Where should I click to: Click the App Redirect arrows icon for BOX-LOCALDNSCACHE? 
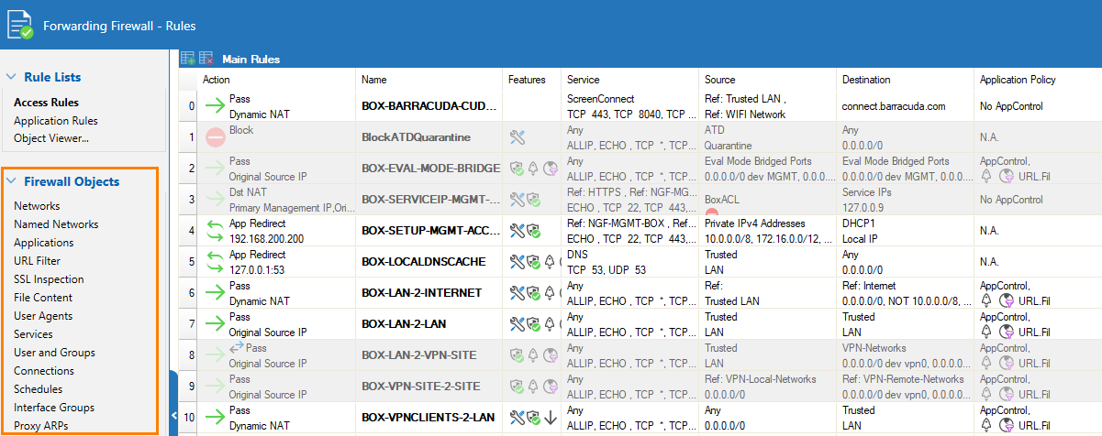tap(216, 262)
